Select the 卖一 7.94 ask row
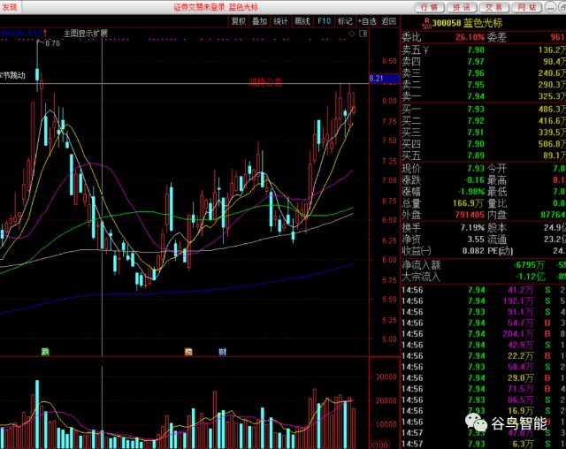 click(484, 96)
